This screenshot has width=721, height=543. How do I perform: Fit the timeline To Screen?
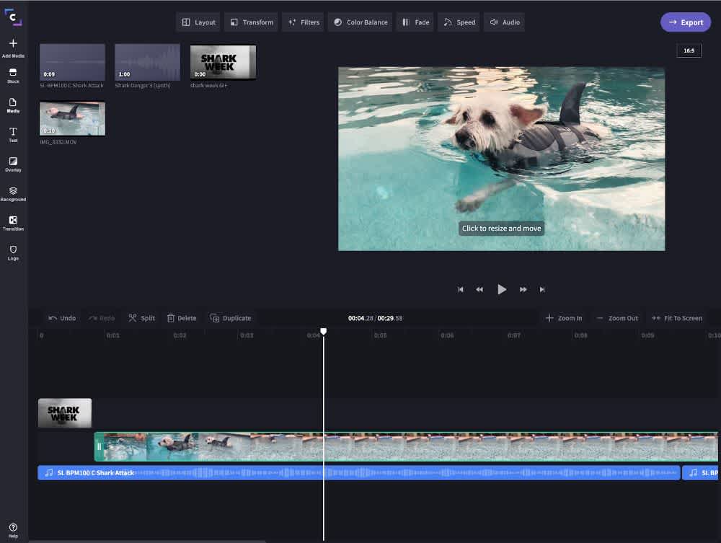677,318
